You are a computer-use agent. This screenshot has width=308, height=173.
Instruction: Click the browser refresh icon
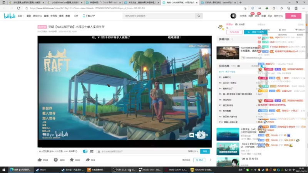point(18,8)
